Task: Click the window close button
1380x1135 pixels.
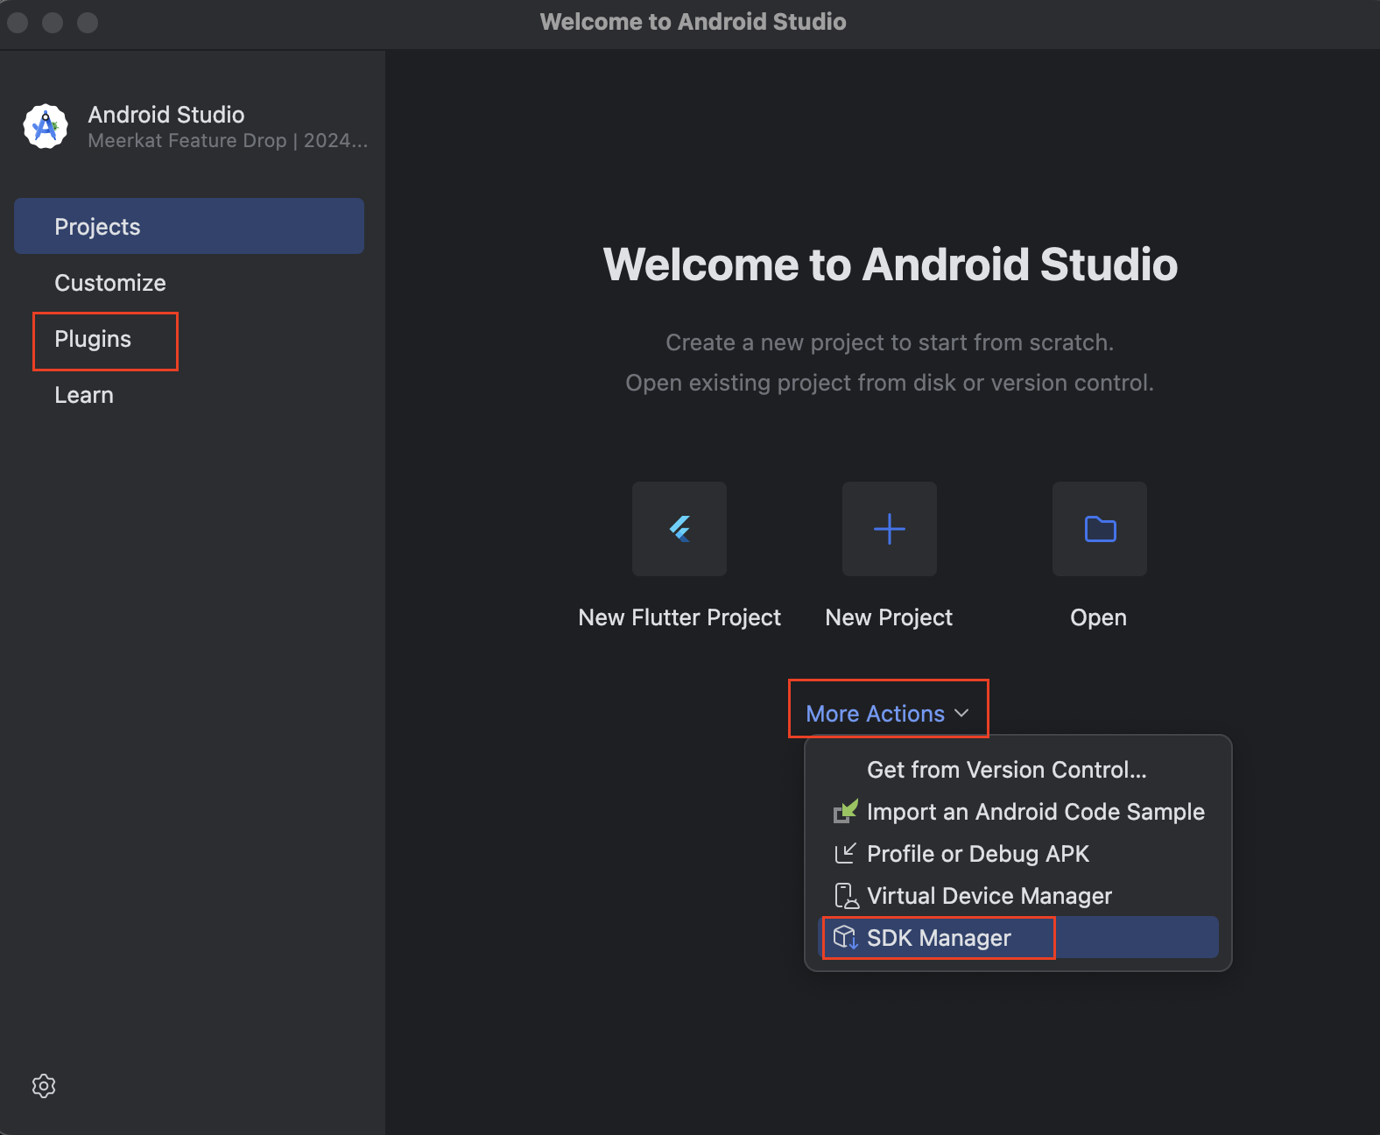Action: (x=18, y=23)
